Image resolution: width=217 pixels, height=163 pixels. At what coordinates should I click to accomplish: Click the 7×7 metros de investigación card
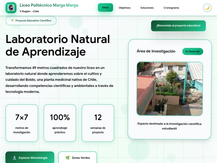pyautogui.click(x=22, y=123)
